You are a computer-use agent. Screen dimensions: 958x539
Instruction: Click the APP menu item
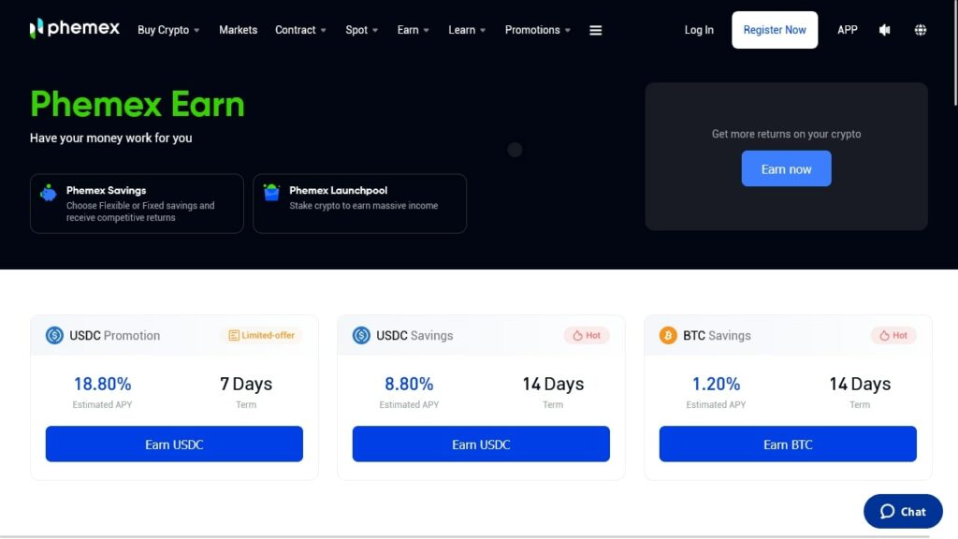click(x=848, y=30)
